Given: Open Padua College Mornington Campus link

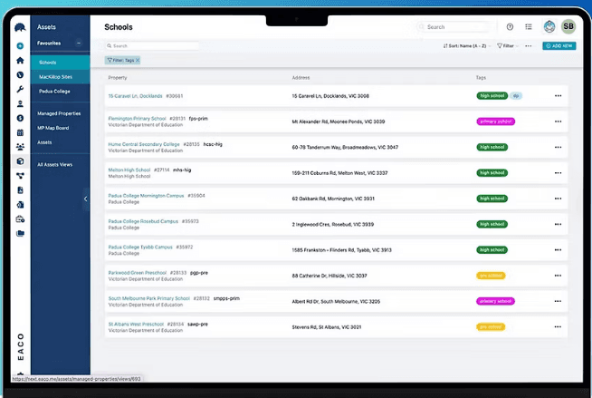Looking at the screenshot, I should pos(146,196).
